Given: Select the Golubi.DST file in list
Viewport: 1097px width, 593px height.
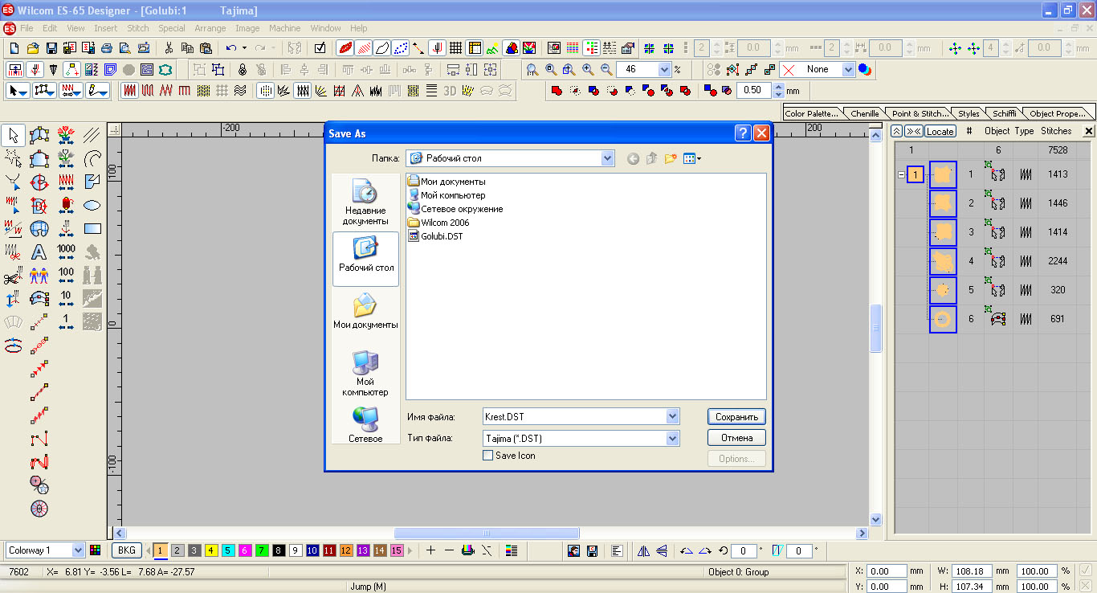Looking at the screenshot, I should click(x=435, y=236).
